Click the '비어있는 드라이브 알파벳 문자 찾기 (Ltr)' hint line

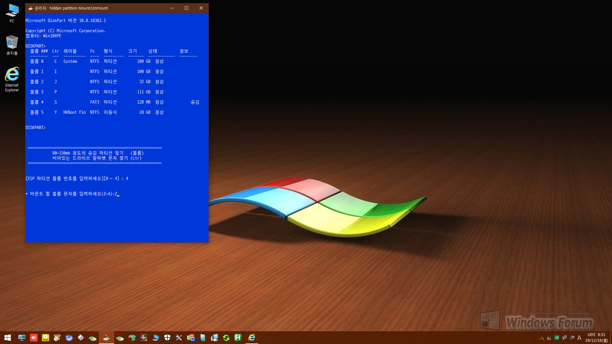(97, 158)
